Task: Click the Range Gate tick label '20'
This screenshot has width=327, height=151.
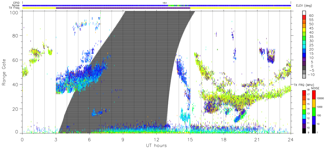Action: tap(15, 109)
